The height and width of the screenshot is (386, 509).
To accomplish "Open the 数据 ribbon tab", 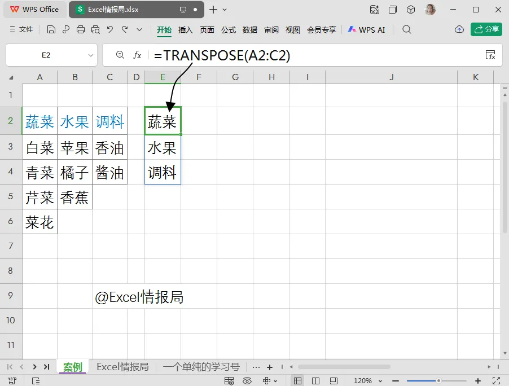I will pos(250,30).
